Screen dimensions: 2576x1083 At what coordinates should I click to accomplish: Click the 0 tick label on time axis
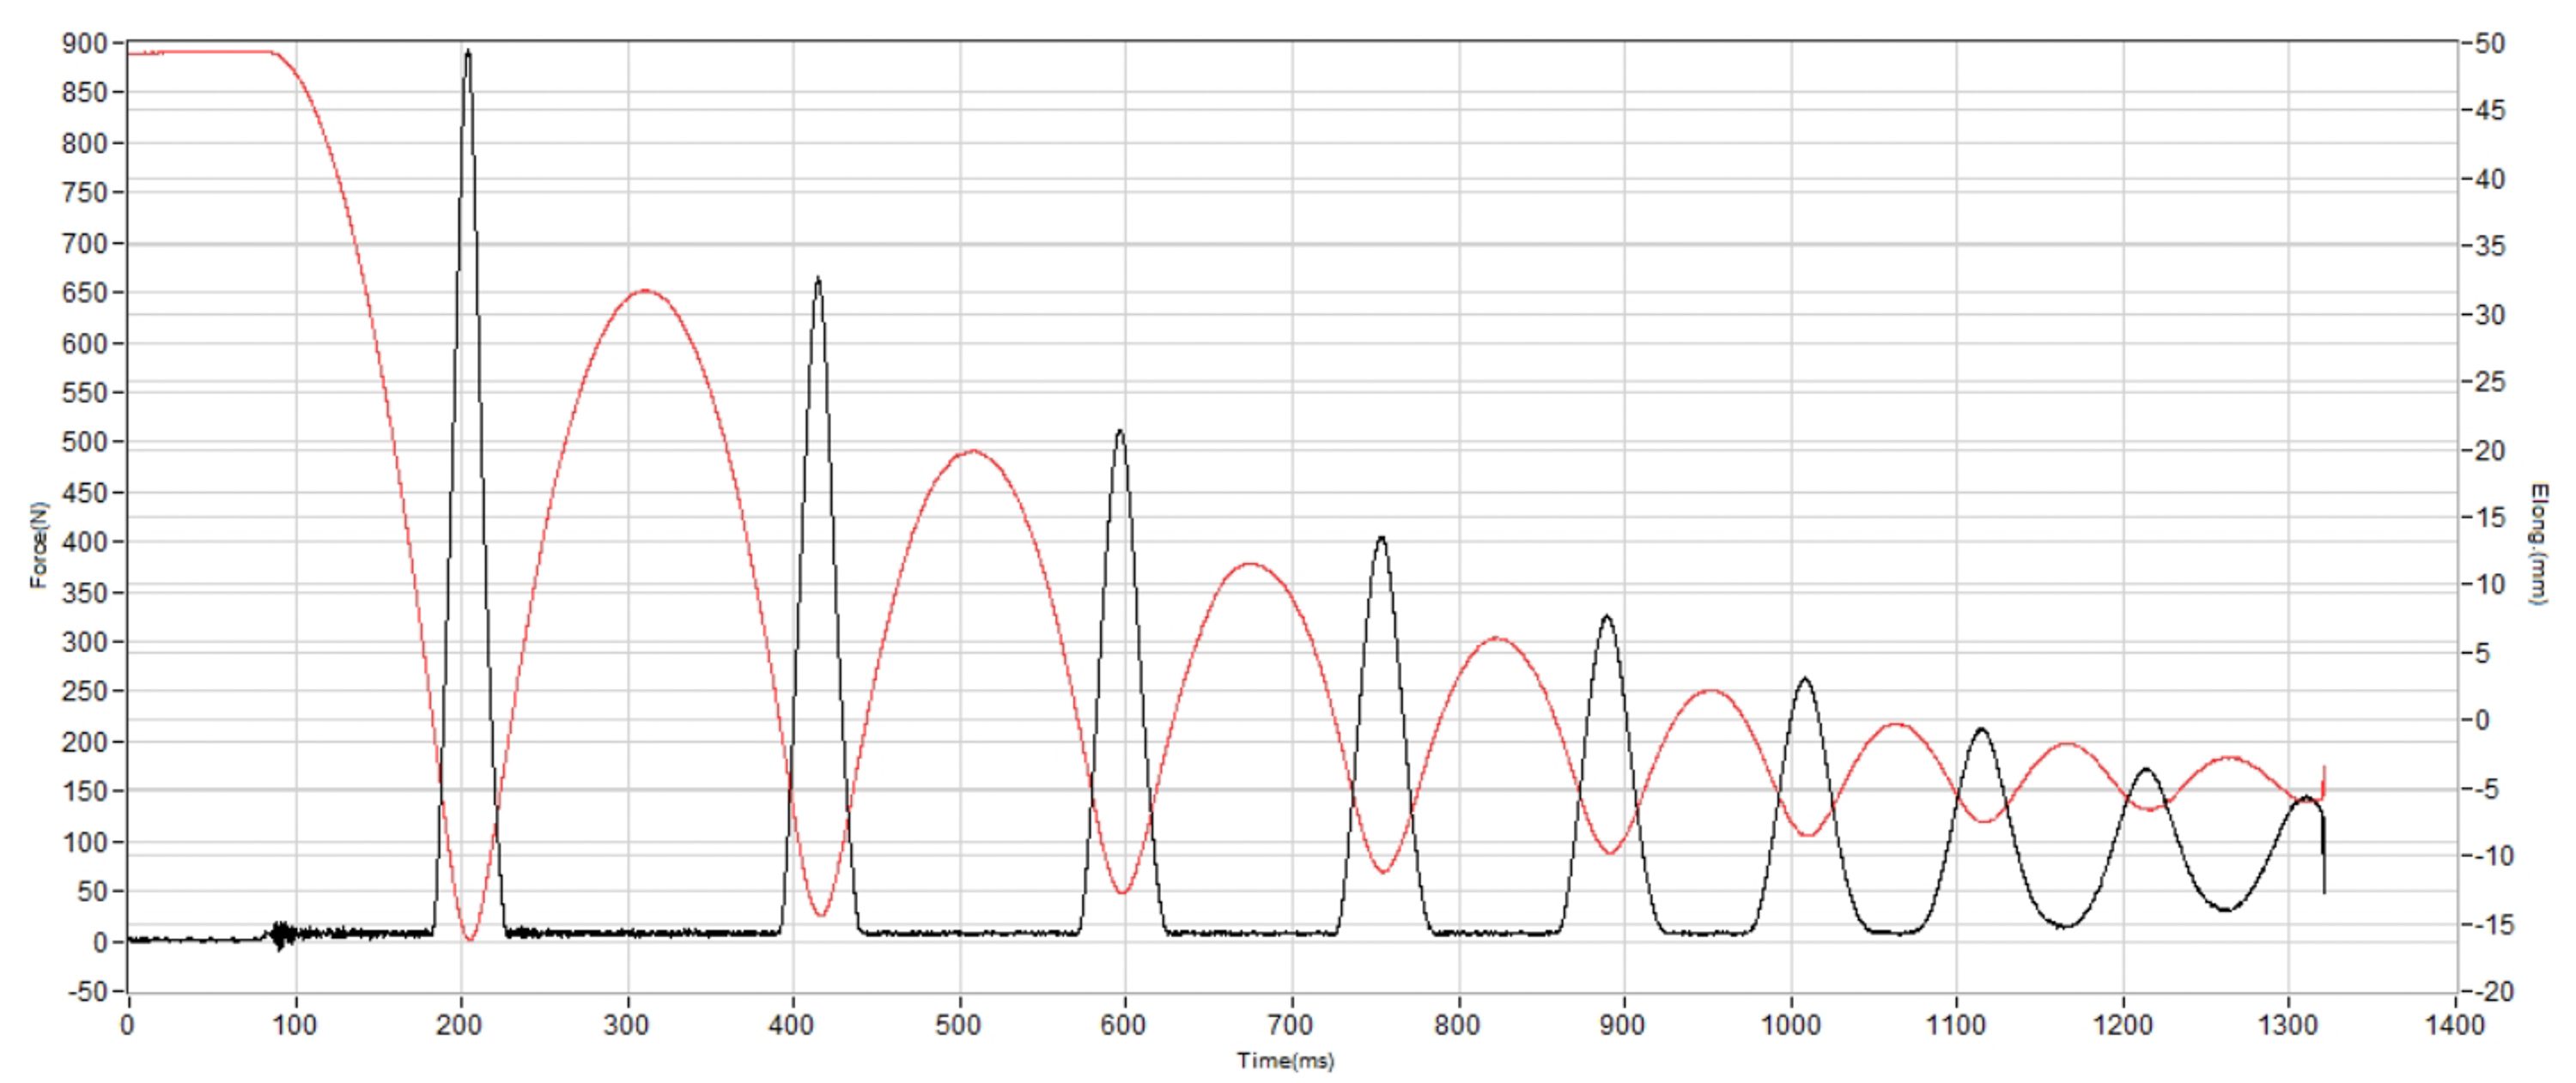(128, 1026)
